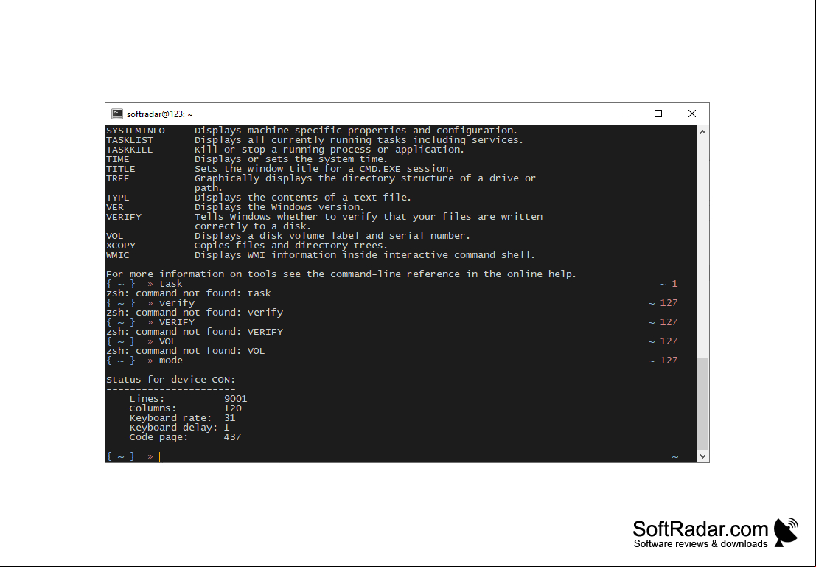The width and height of the screenshot is (816, 567).
Task: Click the exit status '~ 1' indicator
Action: pos(669,284)
